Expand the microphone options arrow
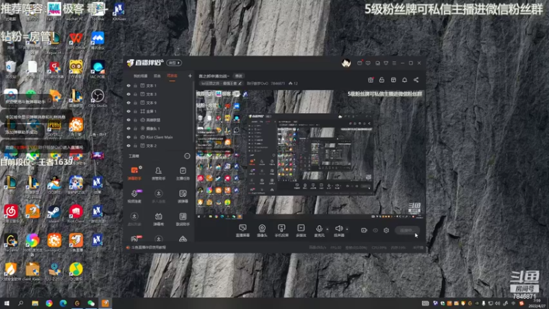Screen dimensions: 549x309 [x=327, y=229]
